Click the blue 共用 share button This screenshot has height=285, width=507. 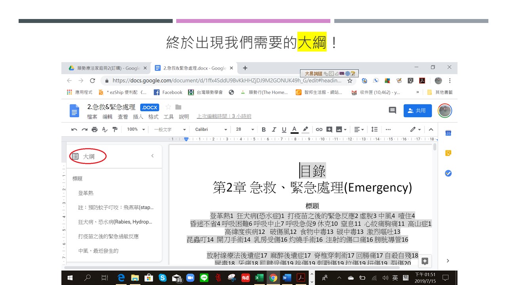(x=417, y=111)
